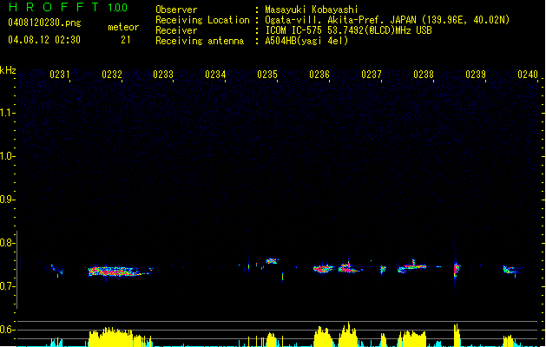This screenshot has height=347, width=546.
Task: Click the Receiving antenna label
Action: coord(200,41)
